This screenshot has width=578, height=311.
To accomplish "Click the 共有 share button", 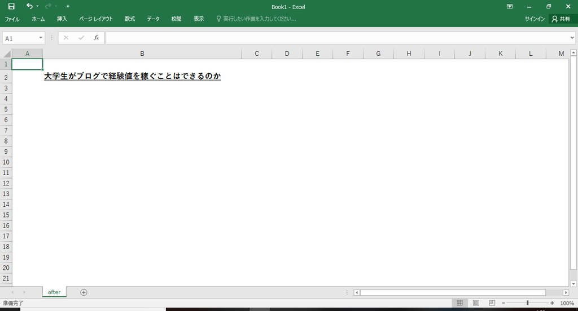I will click(561, 19).
